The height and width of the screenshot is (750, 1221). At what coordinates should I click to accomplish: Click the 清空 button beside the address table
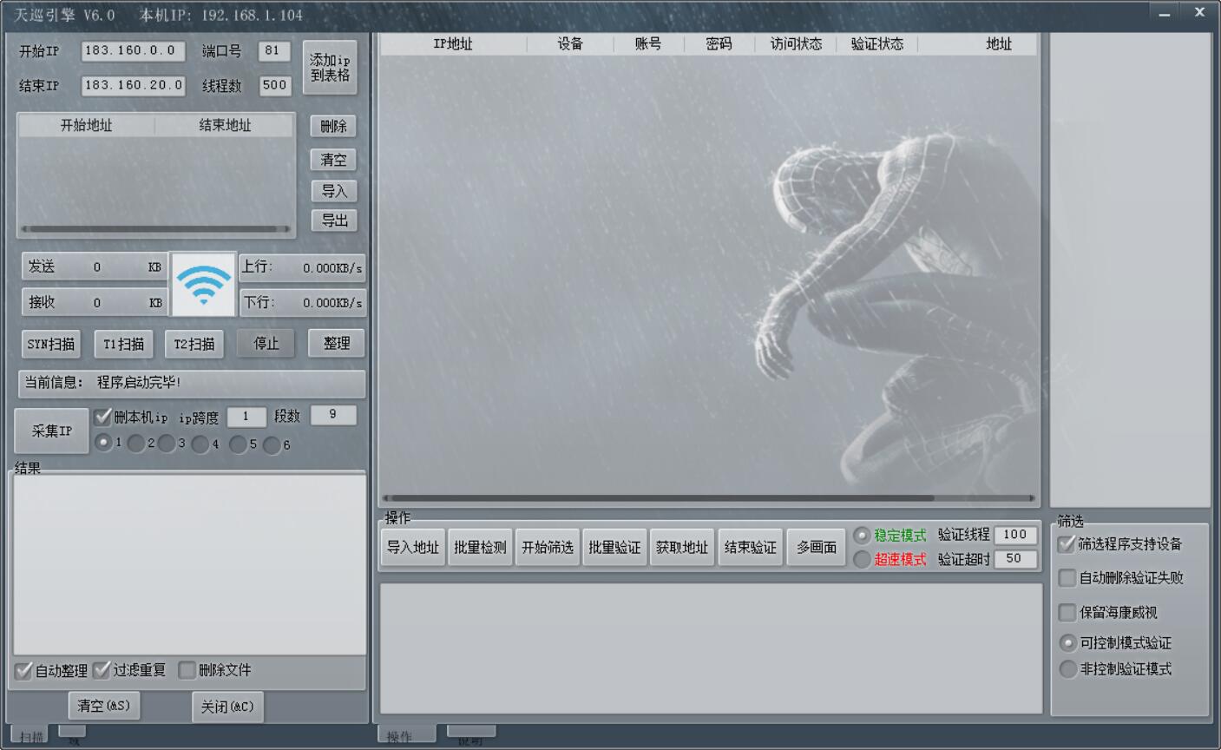(333, 160)
